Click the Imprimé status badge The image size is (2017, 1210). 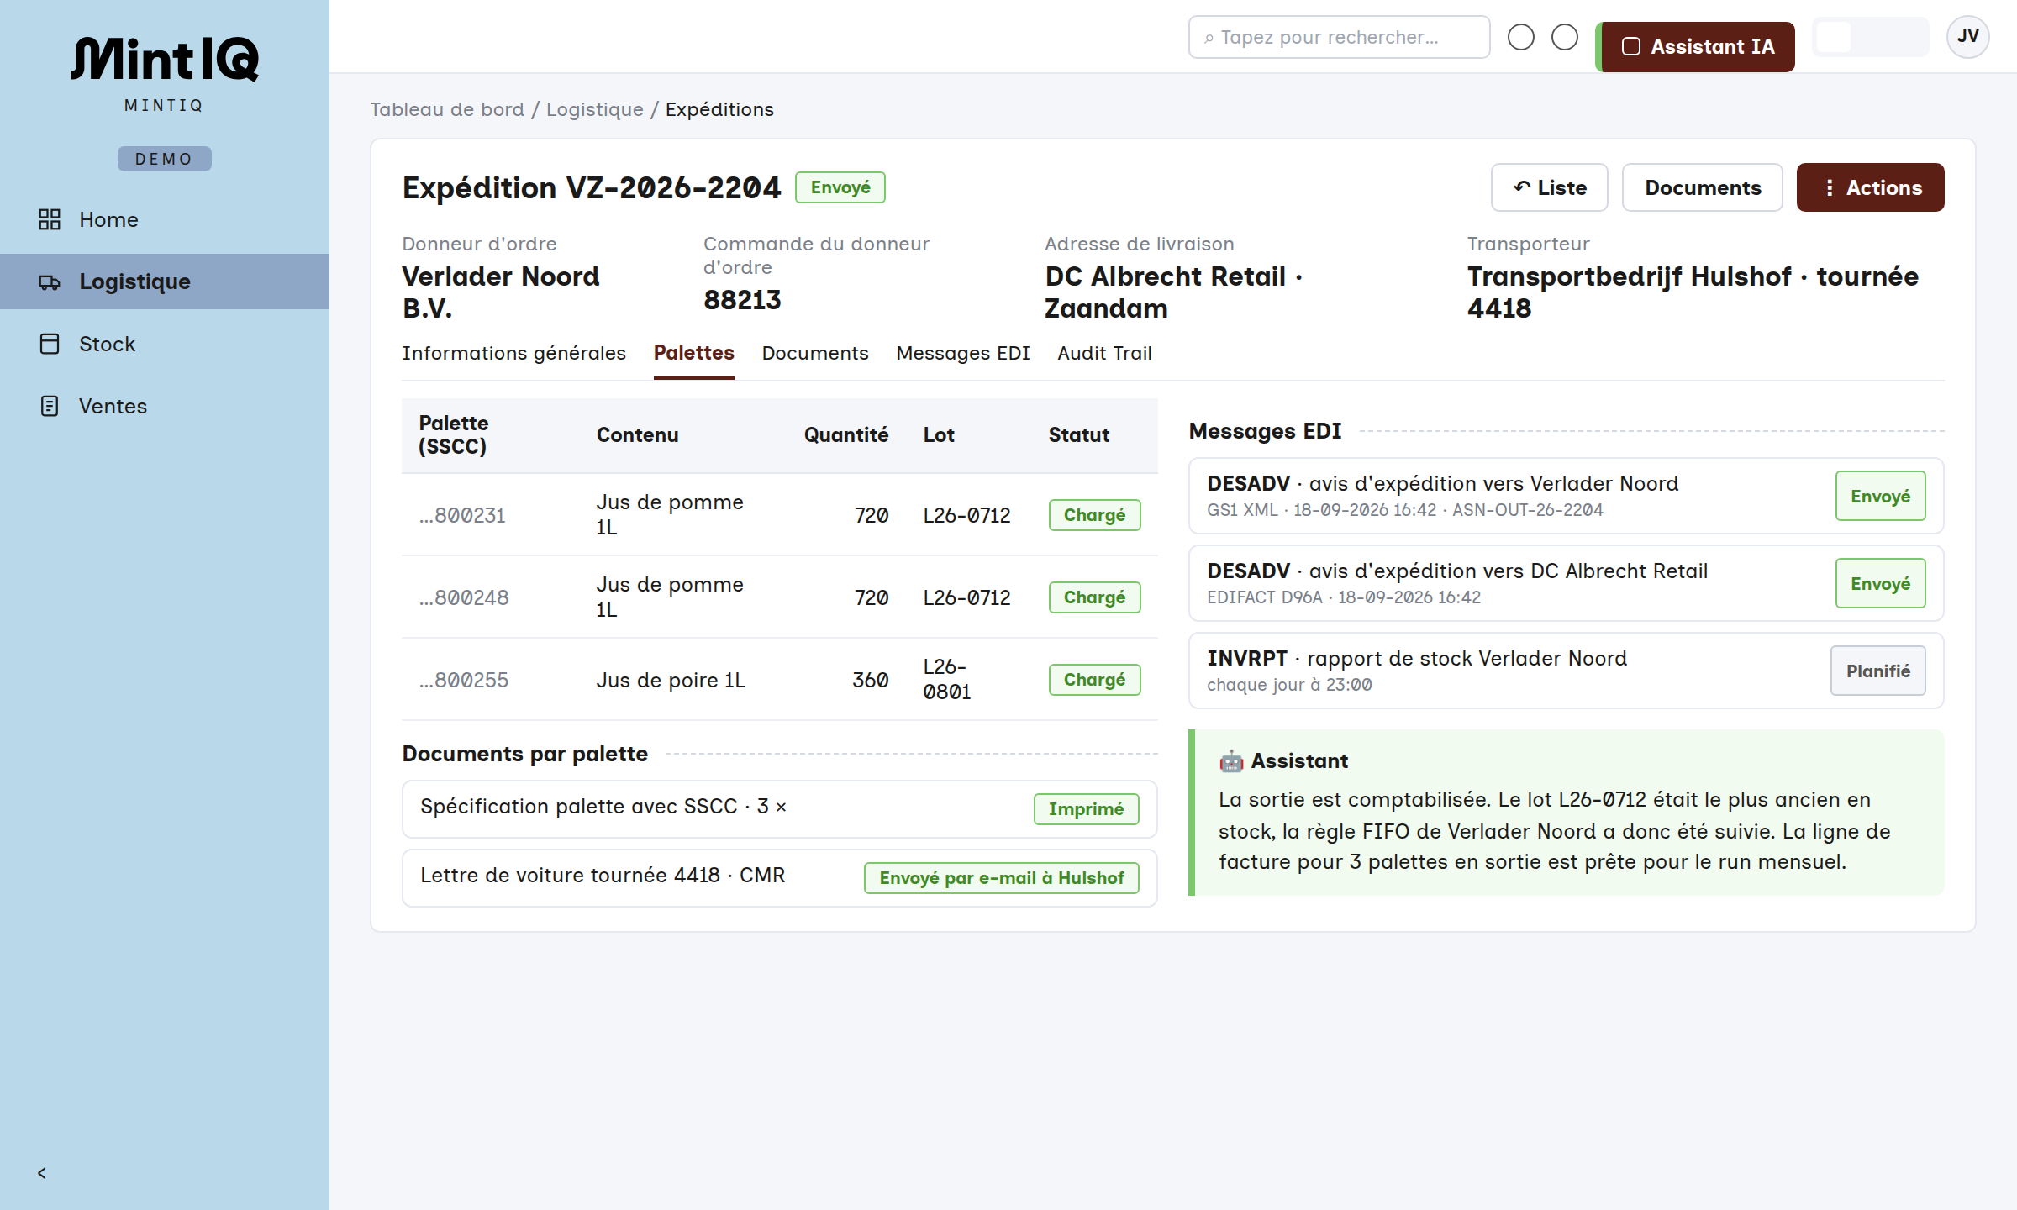(x=1086, y=809)
